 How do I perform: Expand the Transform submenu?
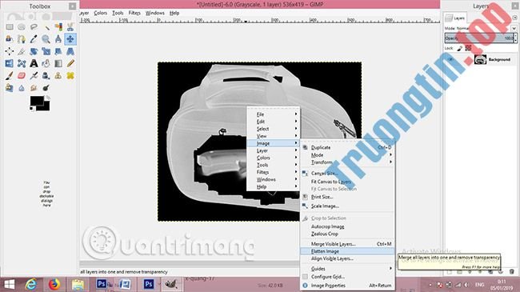coord(347,162)
